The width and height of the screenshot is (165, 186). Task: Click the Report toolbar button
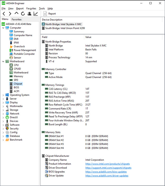click(49, 14)
